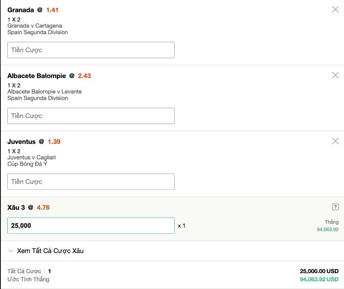The image size is (344, 289).
Task: Select the Juventus v Cagliari match text
Action: pyautogui.click(x=31, y=157)
